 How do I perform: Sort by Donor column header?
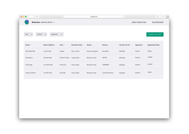(29, 45)
